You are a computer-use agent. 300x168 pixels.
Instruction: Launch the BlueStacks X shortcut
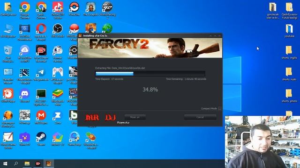tap(58, 98)
